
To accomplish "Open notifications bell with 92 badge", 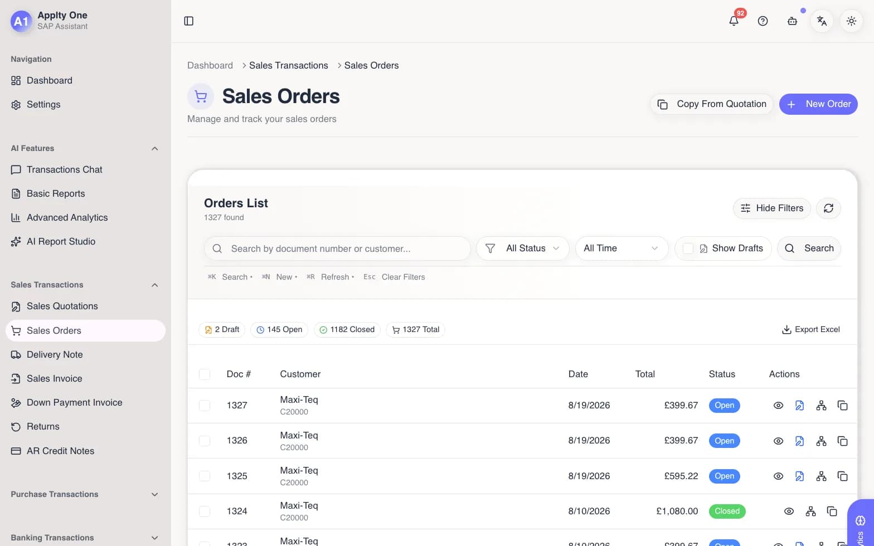I will click(x=734, y=21).
